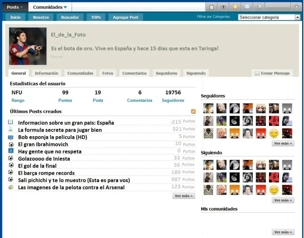Viewport: 304px width, 238px height.
Task: Click the monitor icon beside Bob esponja post
Action: pos(11,137)
